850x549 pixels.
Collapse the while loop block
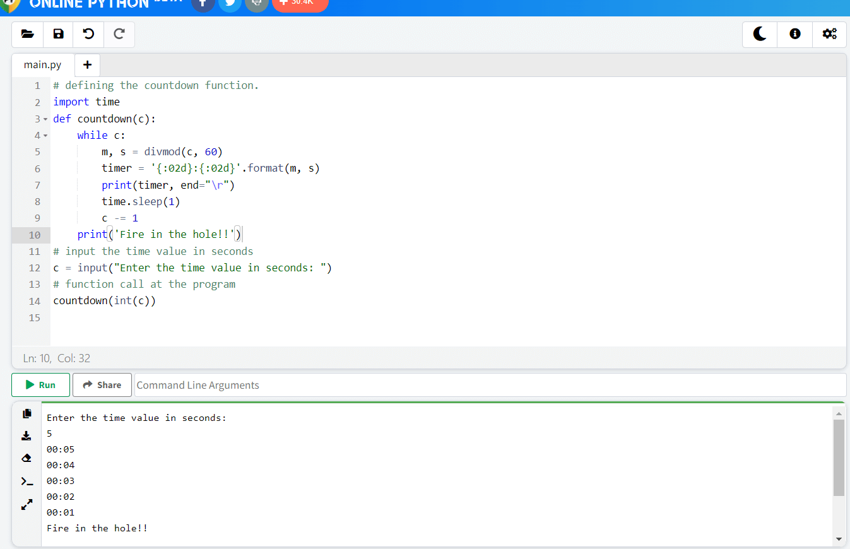pyautogui.click(x=44, y=134)
